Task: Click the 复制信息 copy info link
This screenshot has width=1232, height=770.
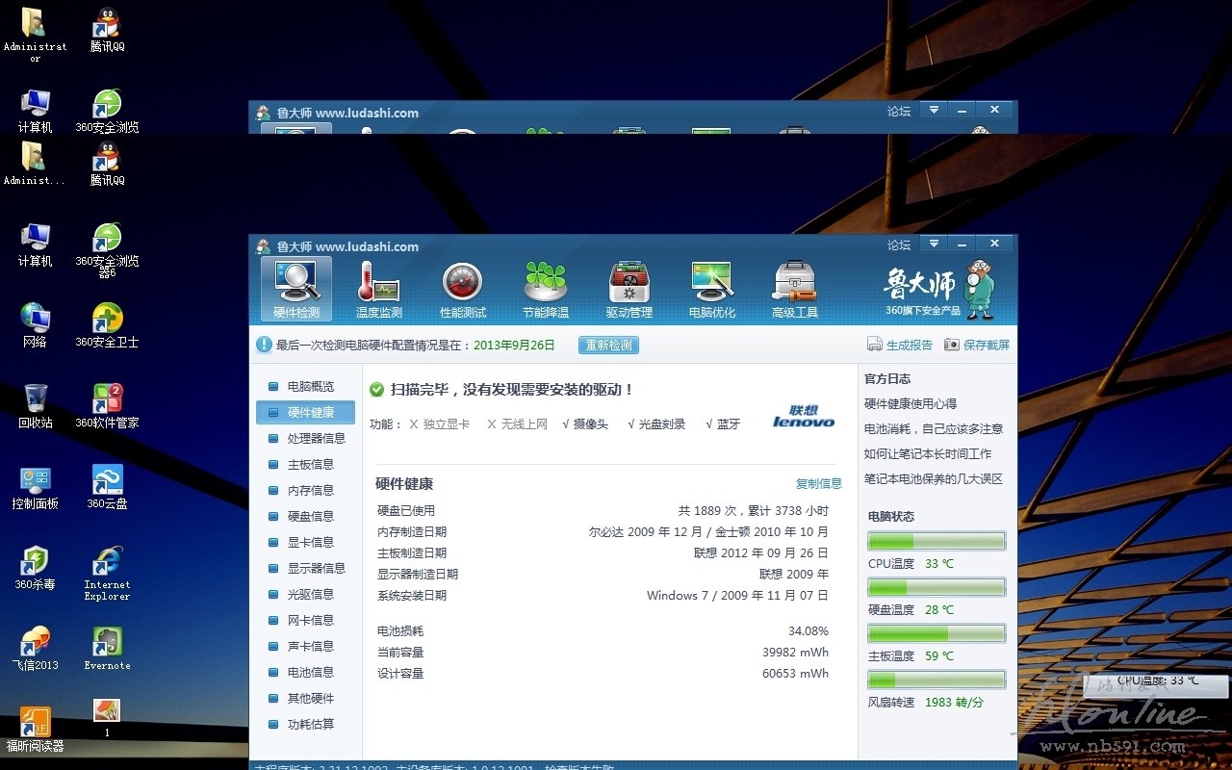Action: pos(818,483)
